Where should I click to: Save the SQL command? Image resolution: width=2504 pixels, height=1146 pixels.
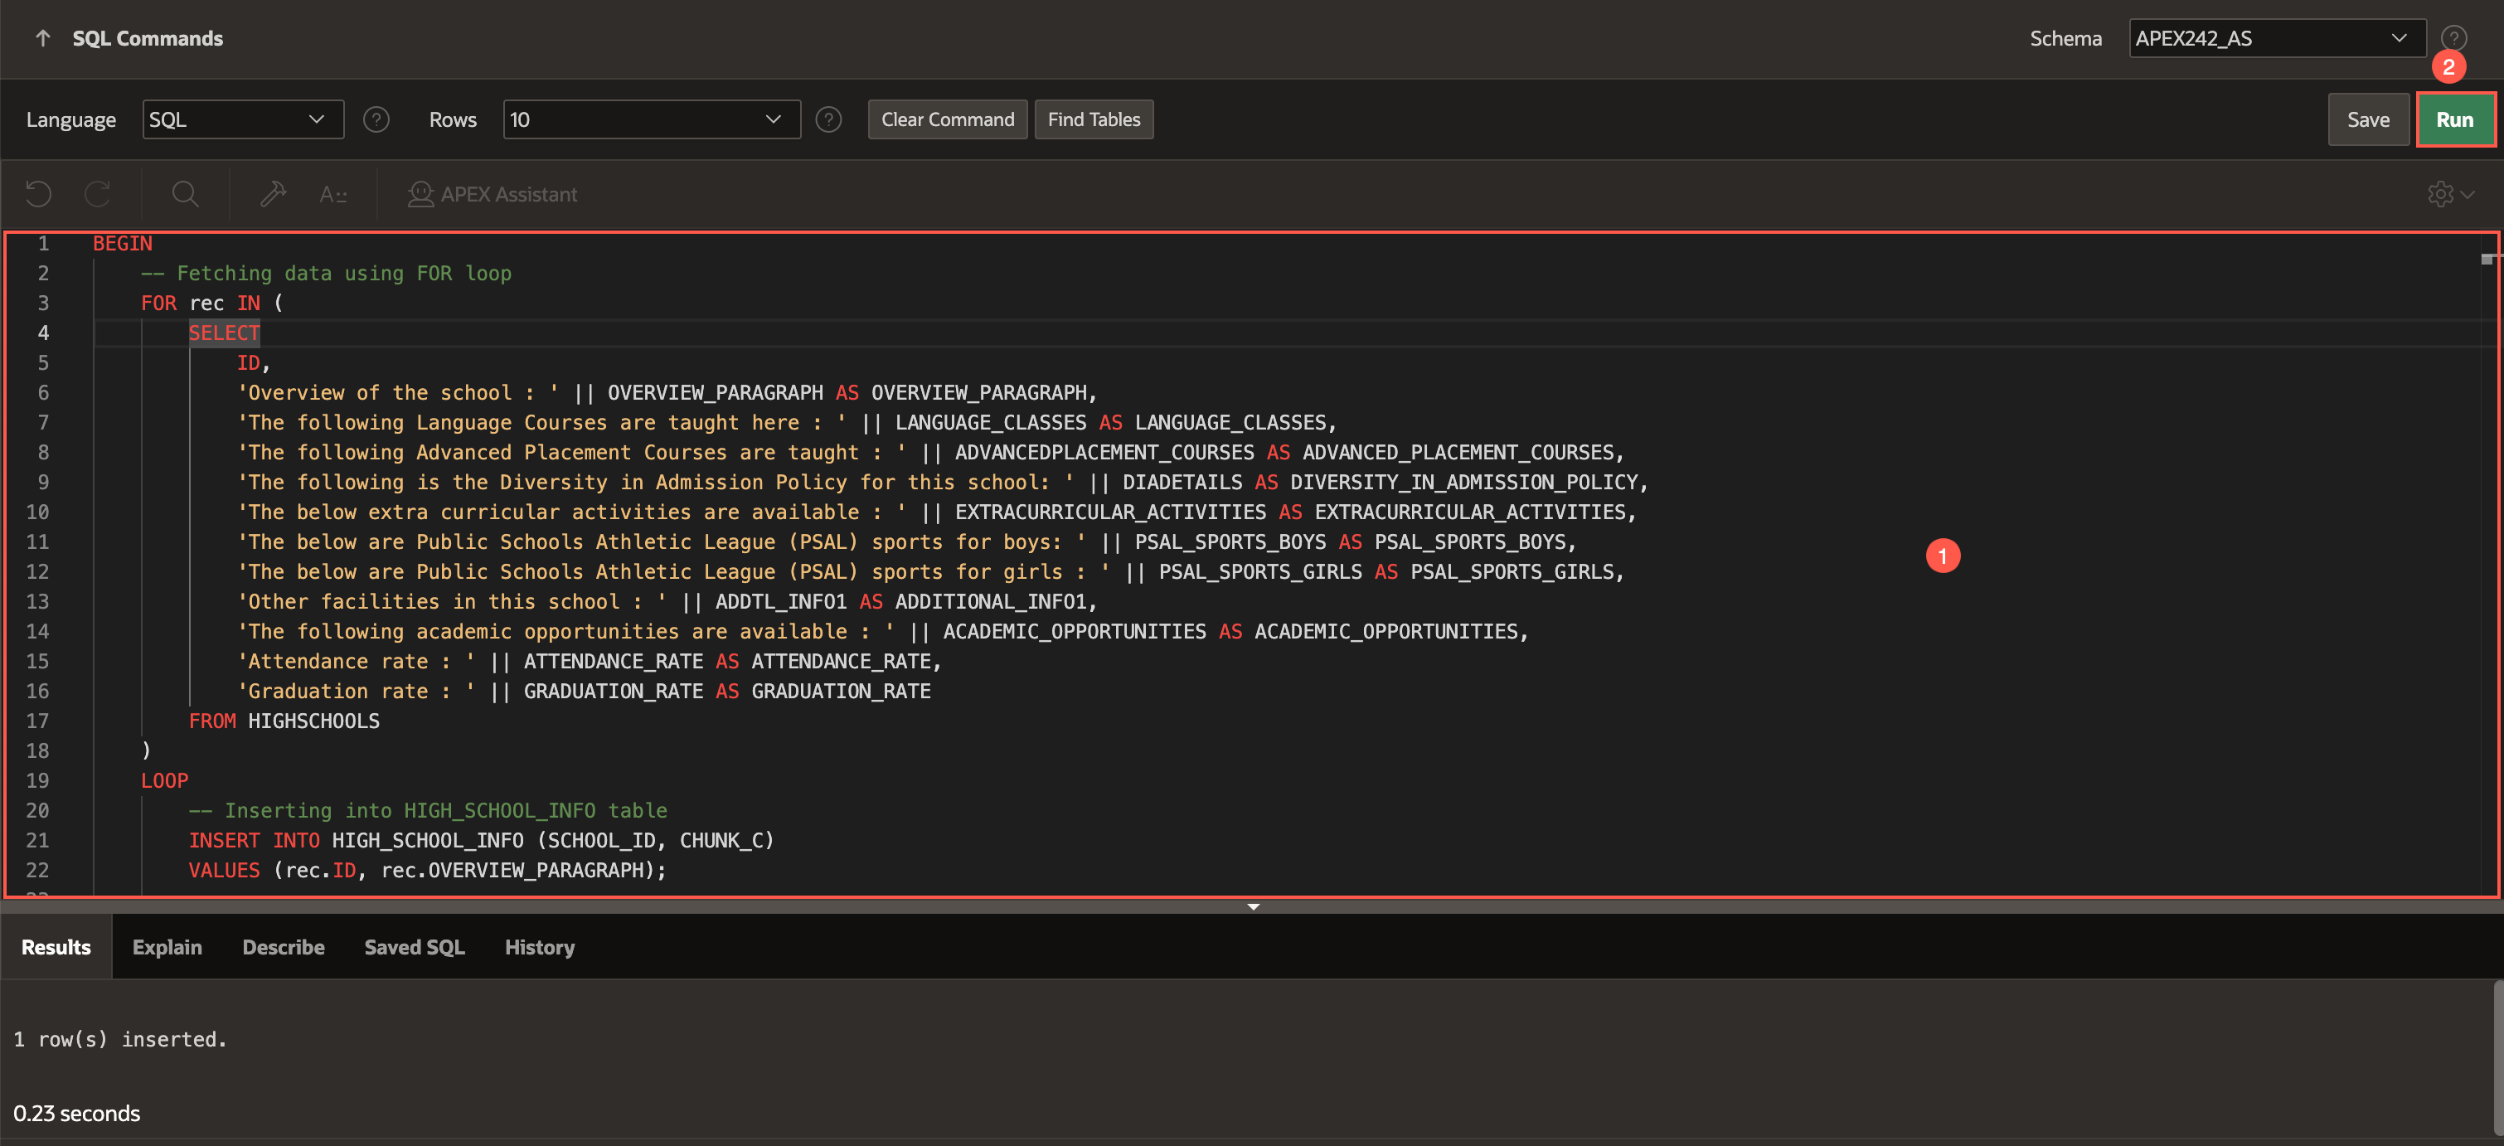click(2368, 119)
